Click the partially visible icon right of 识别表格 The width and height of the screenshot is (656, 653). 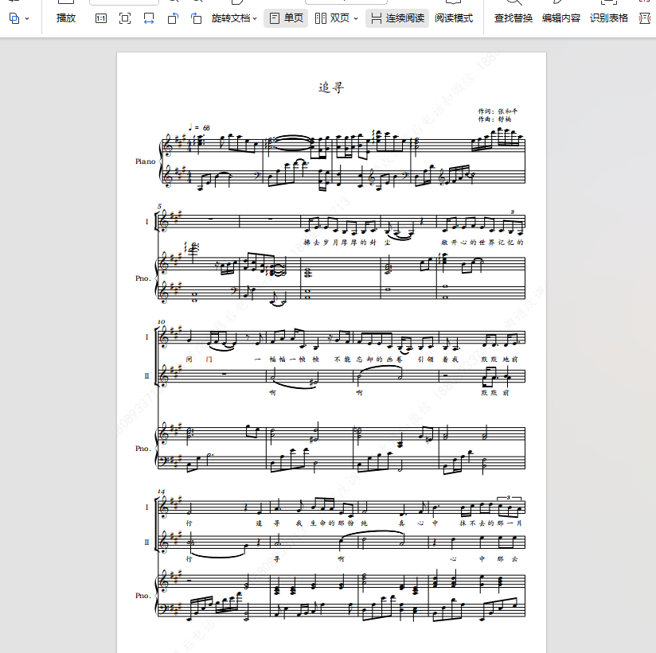click(x=646, y=18)
